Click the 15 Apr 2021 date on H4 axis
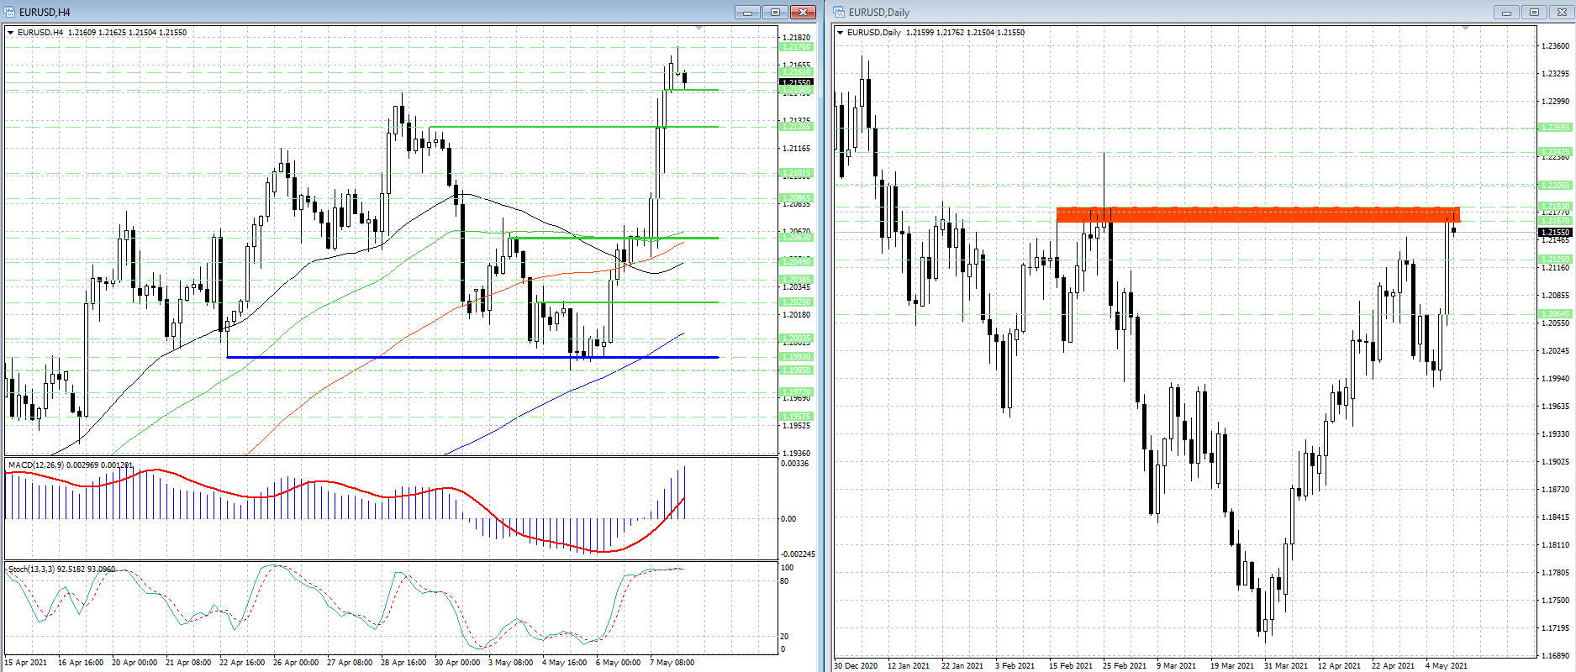The height and width of the screenshot is (672, 1576). point(26,663)
